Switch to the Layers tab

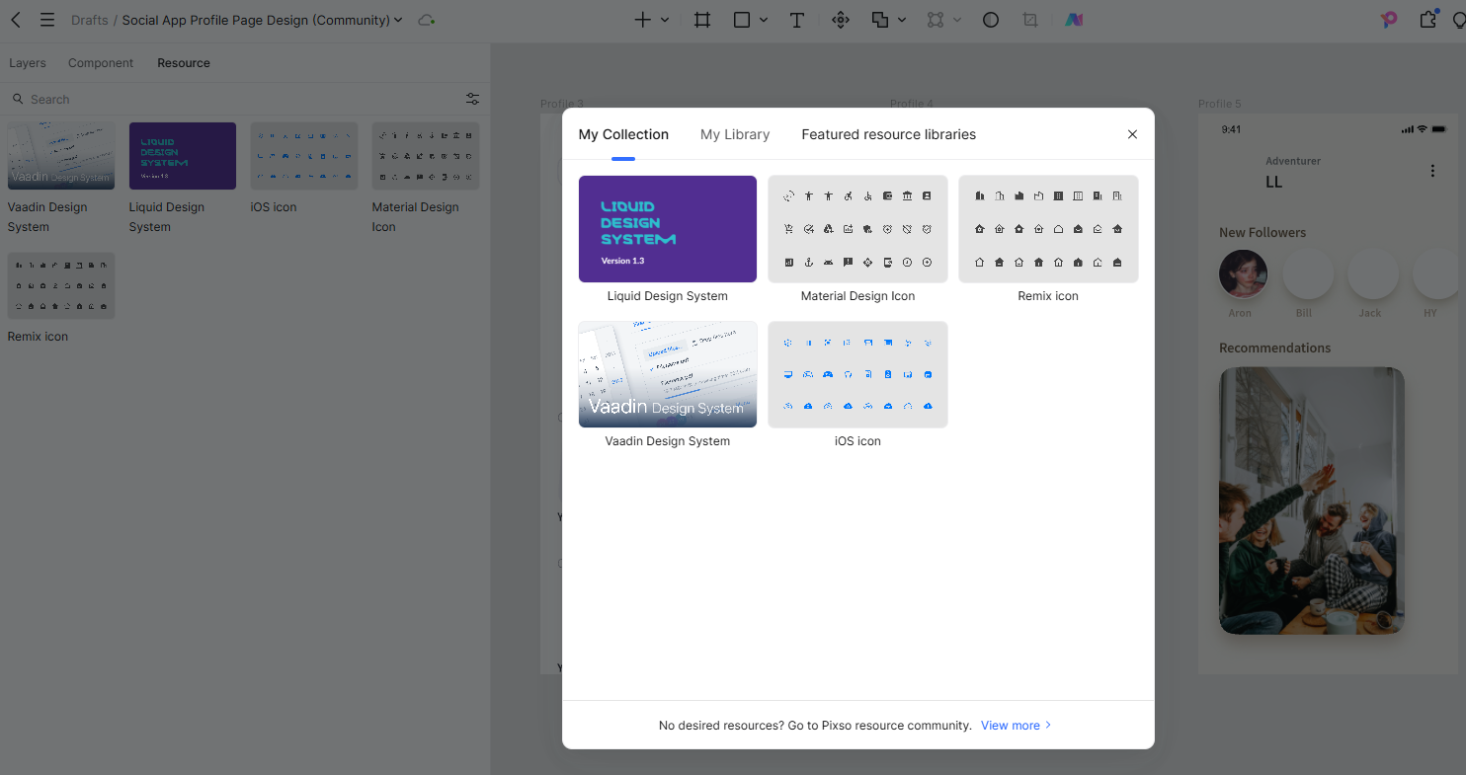click(28, 63)
